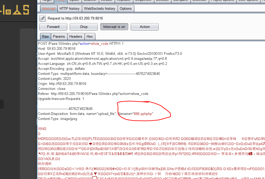This screenshot has height=179, width=265.
Task: Click the show_code action value
Action: 100,44
